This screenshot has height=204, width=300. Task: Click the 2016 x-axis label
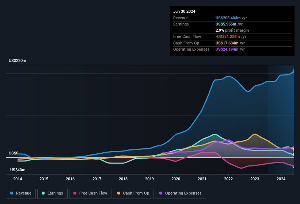click(x=70, y=179)
